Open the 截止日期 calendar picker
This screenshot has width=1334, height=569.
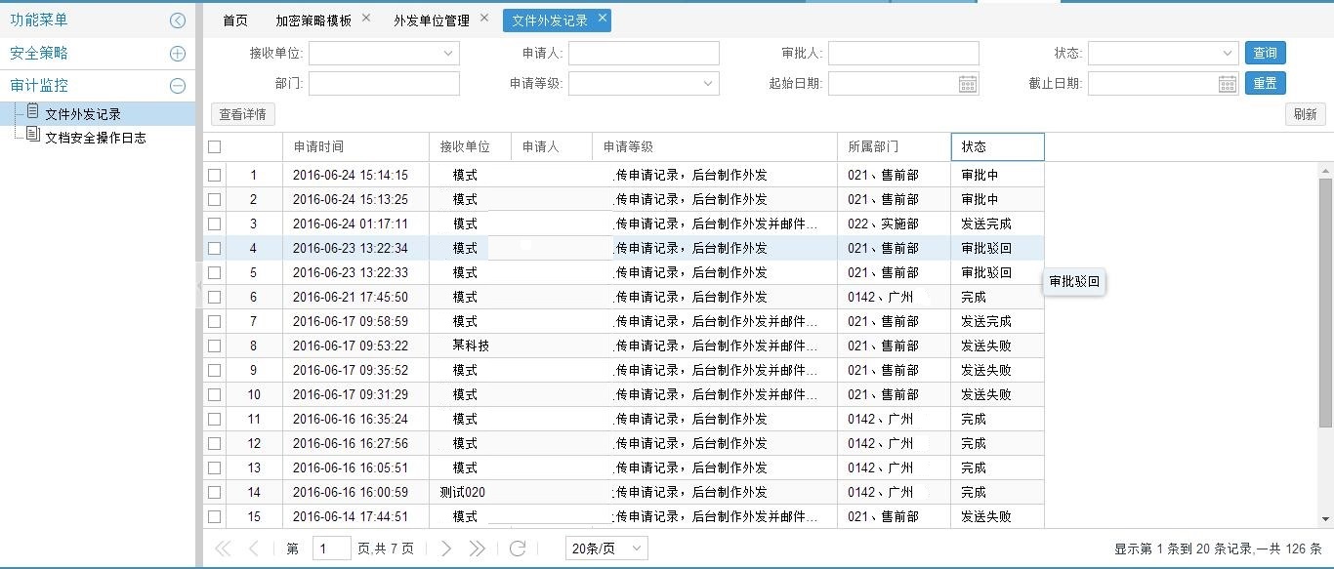click(1228, 83)
